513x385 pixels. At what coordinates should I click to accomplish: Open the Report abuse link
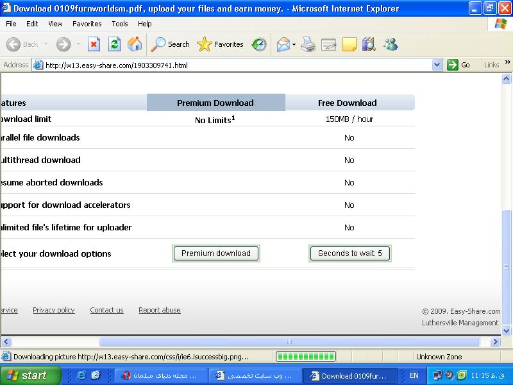pyautogui.click(x=160, y=310)
